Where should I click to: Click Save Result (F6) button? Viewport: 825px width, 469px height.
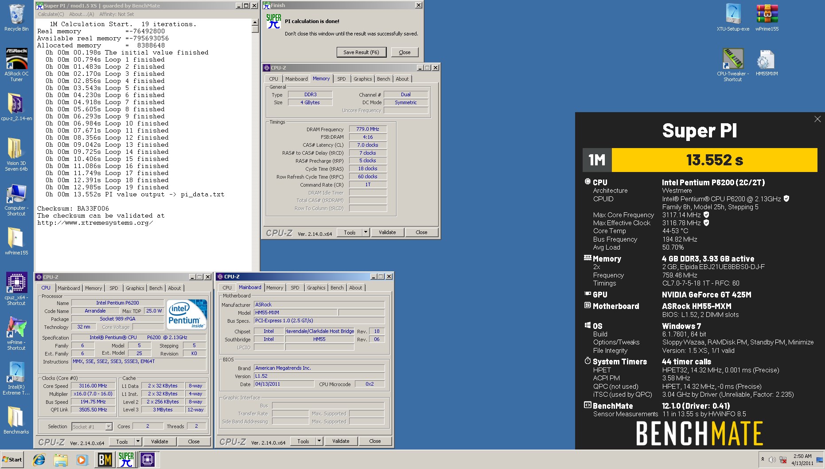point(361,52)
